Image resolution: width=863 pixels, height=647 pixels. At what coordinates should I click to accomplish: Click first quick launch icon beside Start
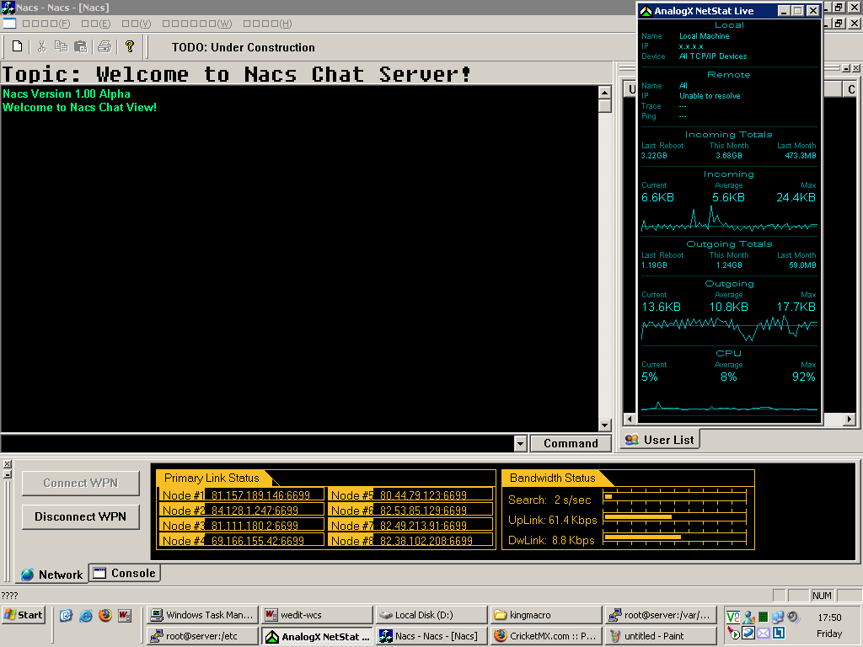coord(66,615)
